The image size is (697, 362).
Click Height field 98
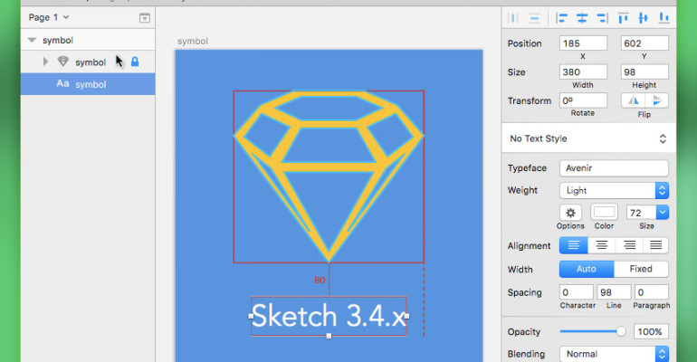click(x=644, y=72)
